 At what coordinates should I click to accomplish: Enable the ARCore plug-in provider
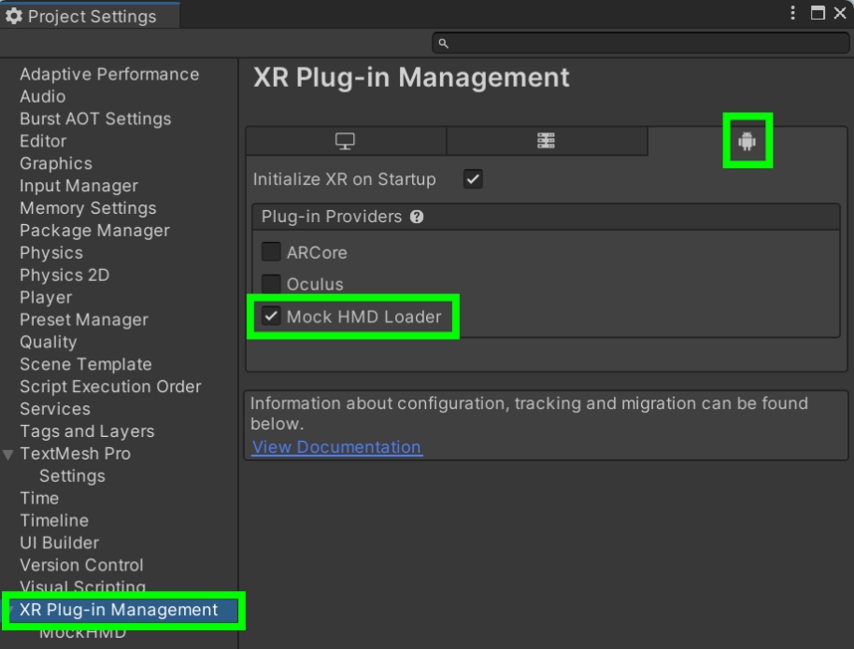click(271, 252)
